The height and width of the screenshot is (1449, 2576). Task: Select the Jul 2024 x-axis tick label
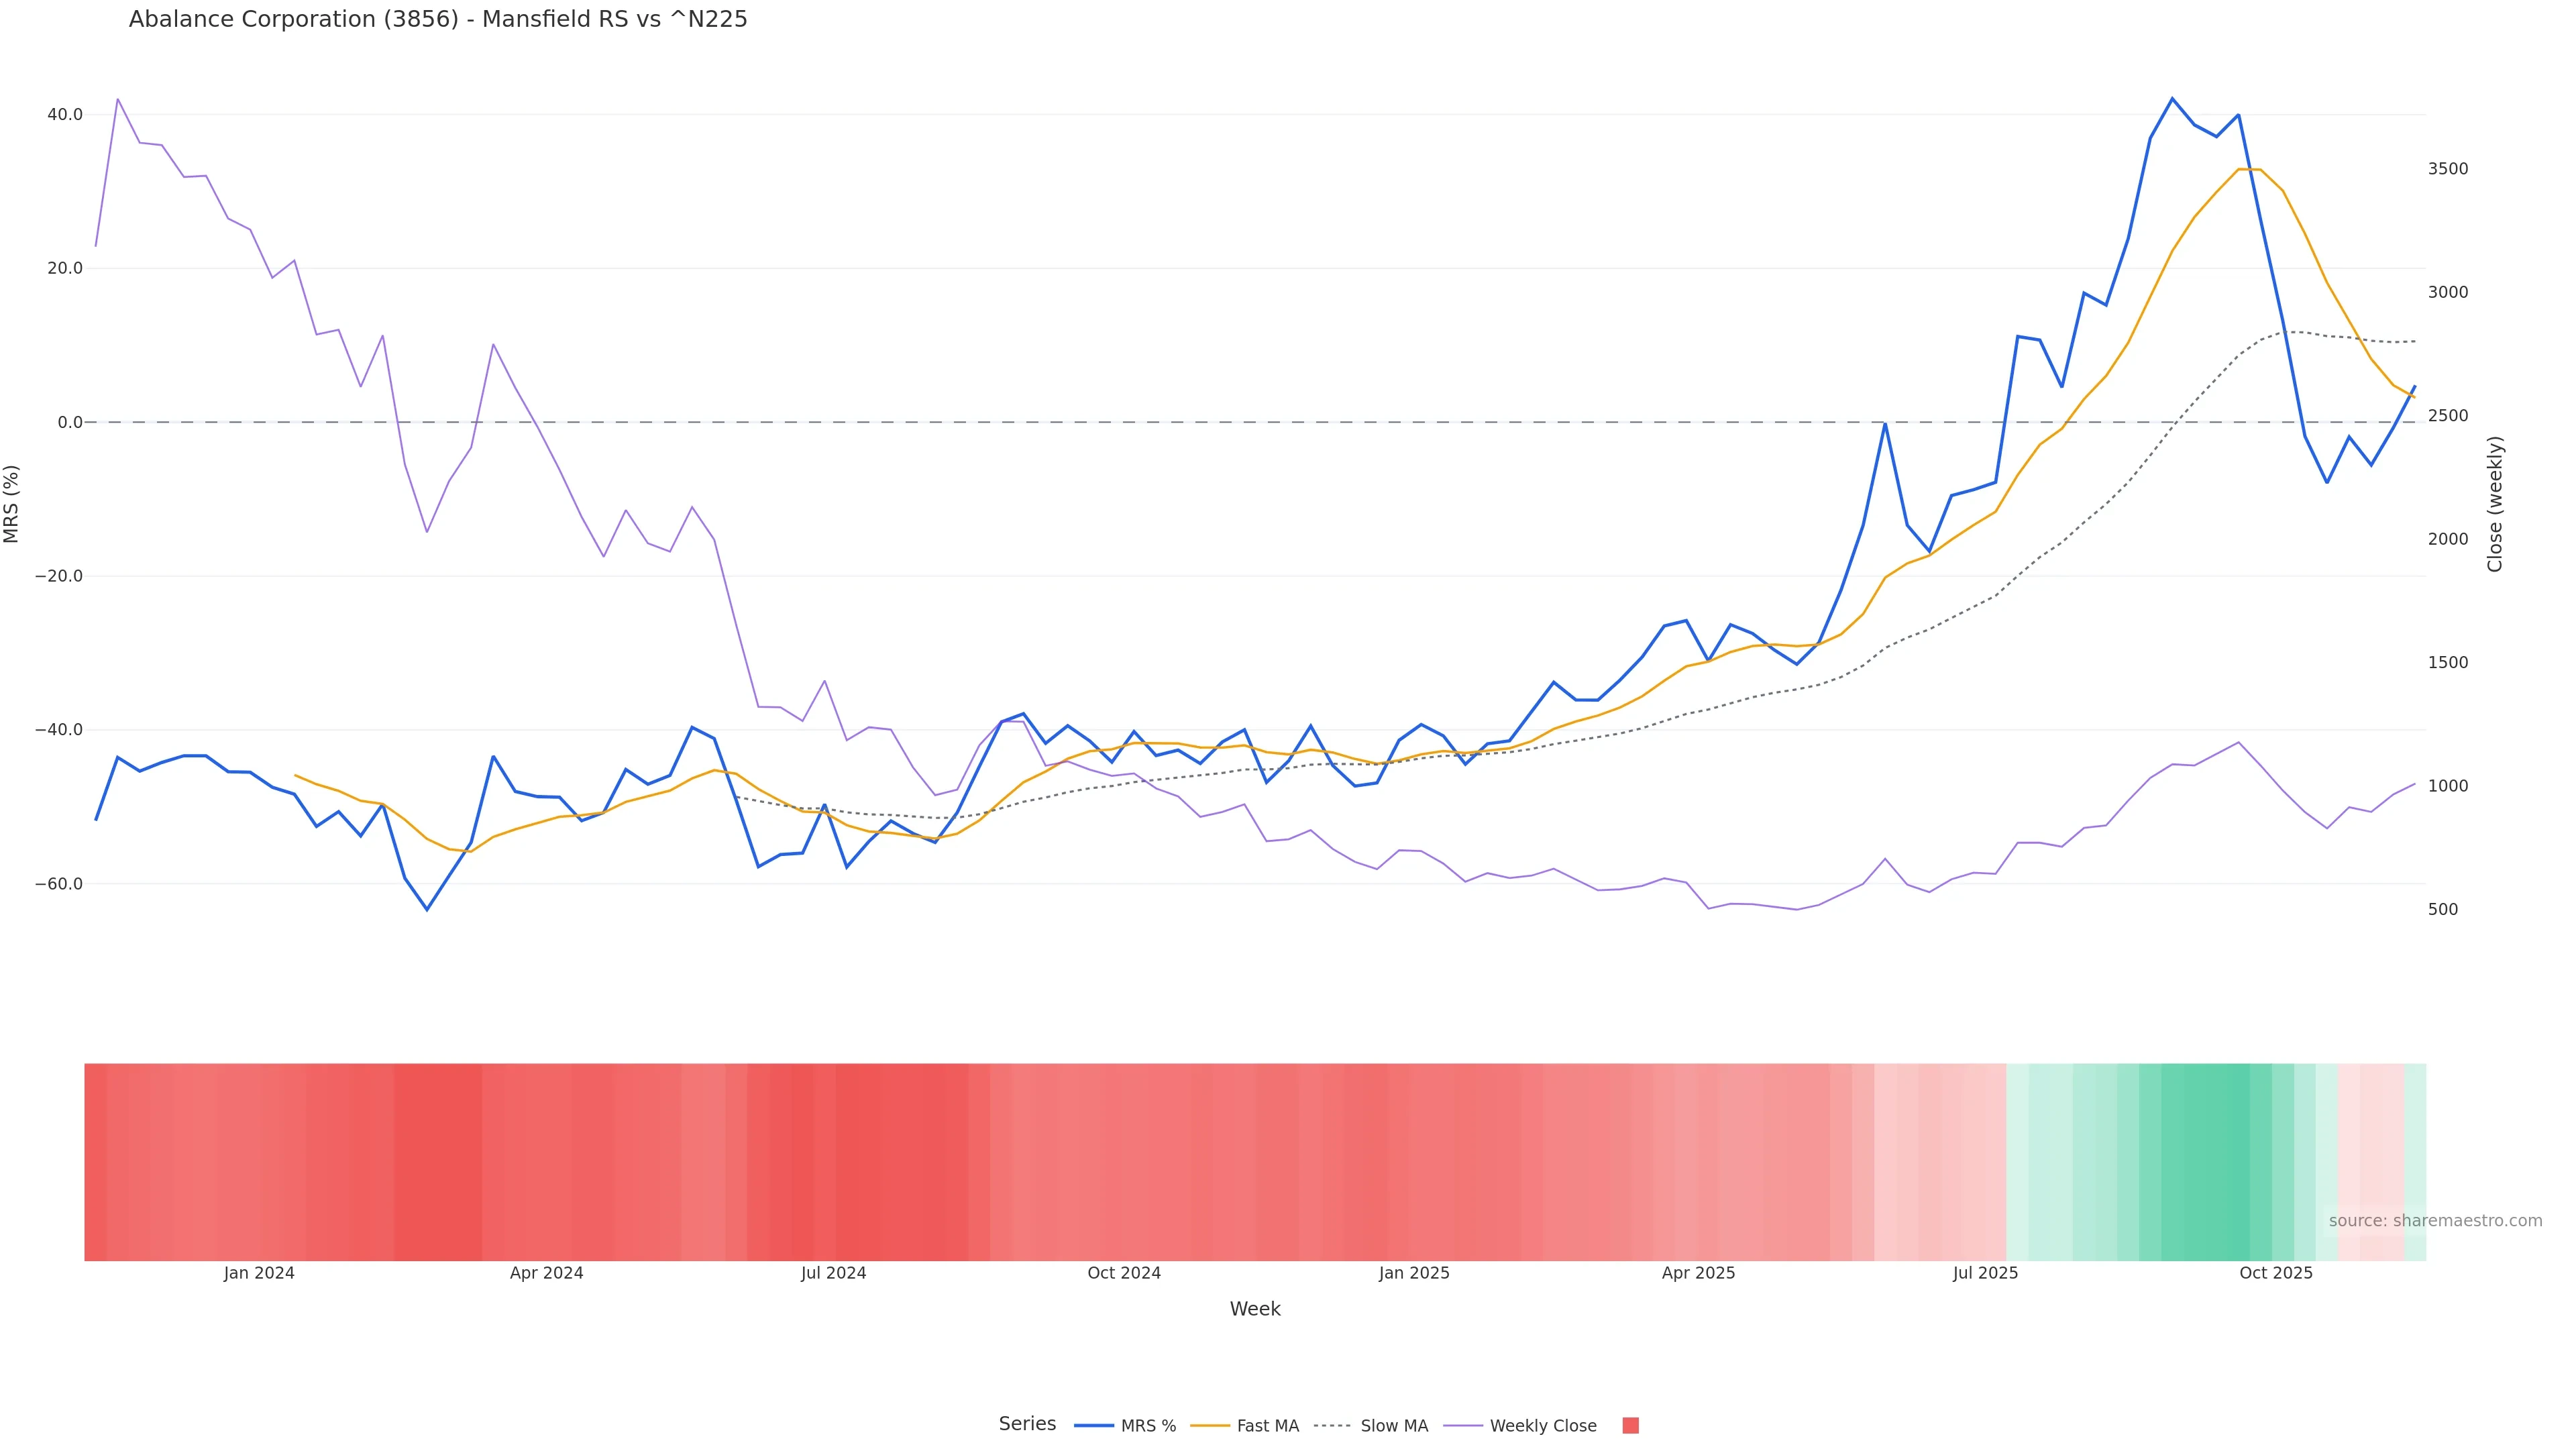coord(833,1273)
